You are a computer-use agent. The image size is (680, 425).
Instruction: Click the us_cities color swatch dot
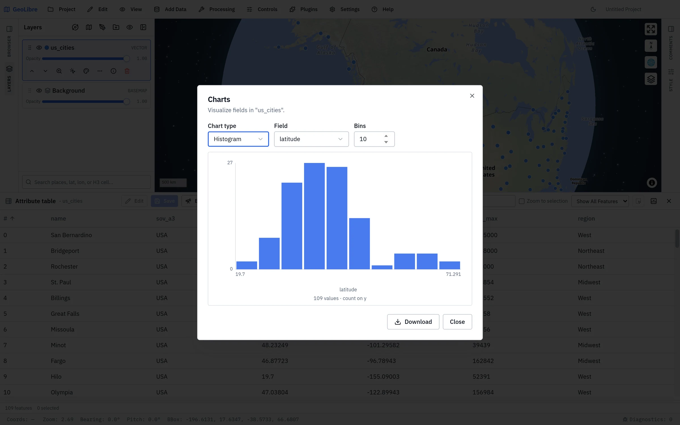coord(47,48)
